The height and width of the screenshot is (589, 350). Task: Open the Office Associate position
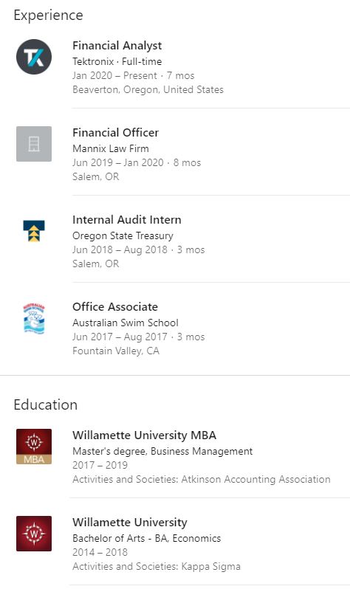pyautogui.click(x=115, y=307)
